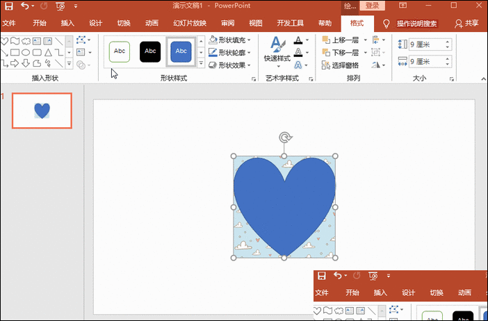
Task: Click the rotate objects icon in 排列 group
Action: (377, 65)
